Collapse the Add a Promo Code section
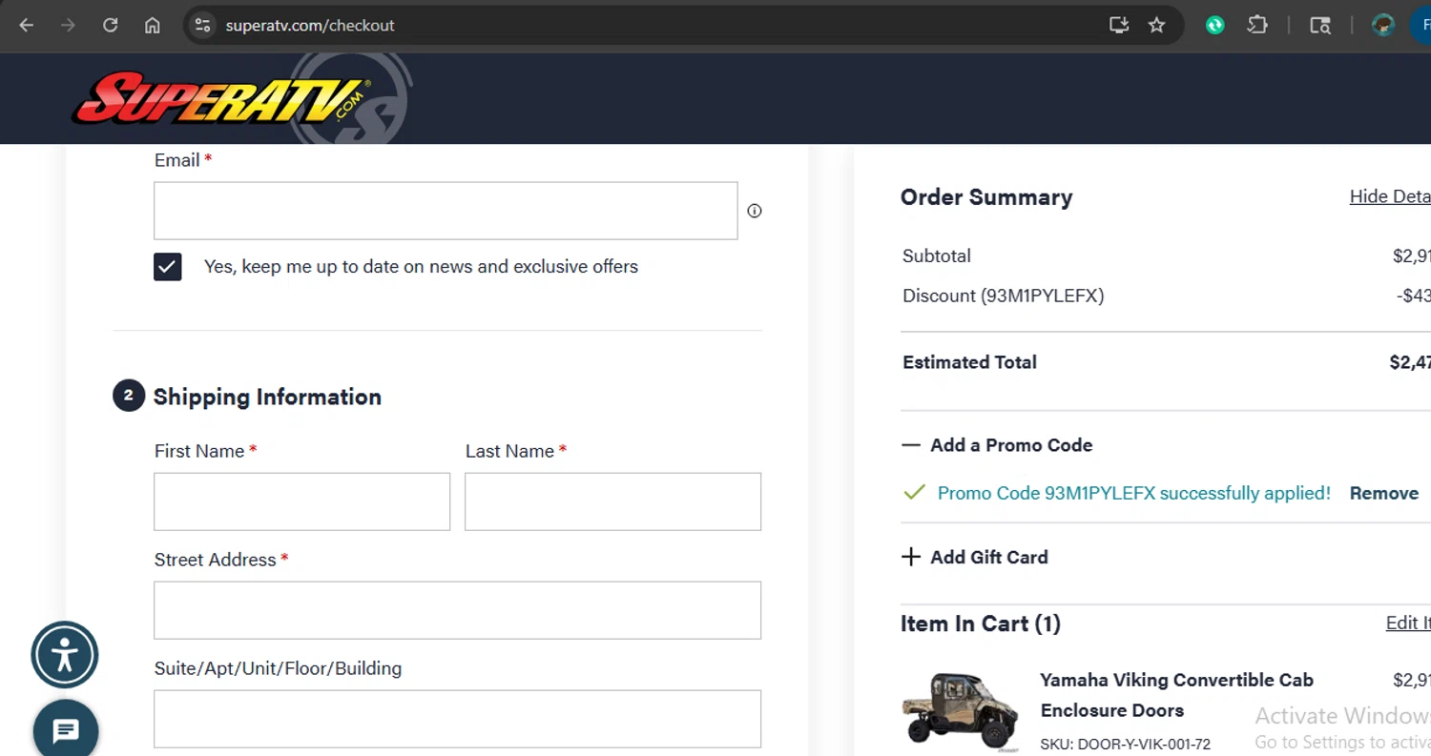 coord(997,445)
